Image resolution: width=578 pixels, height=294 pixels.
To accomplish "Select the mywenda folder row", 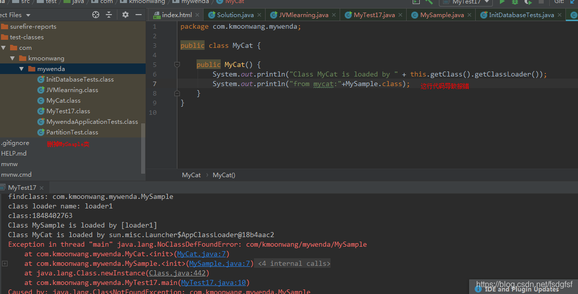I will [73, 69].
